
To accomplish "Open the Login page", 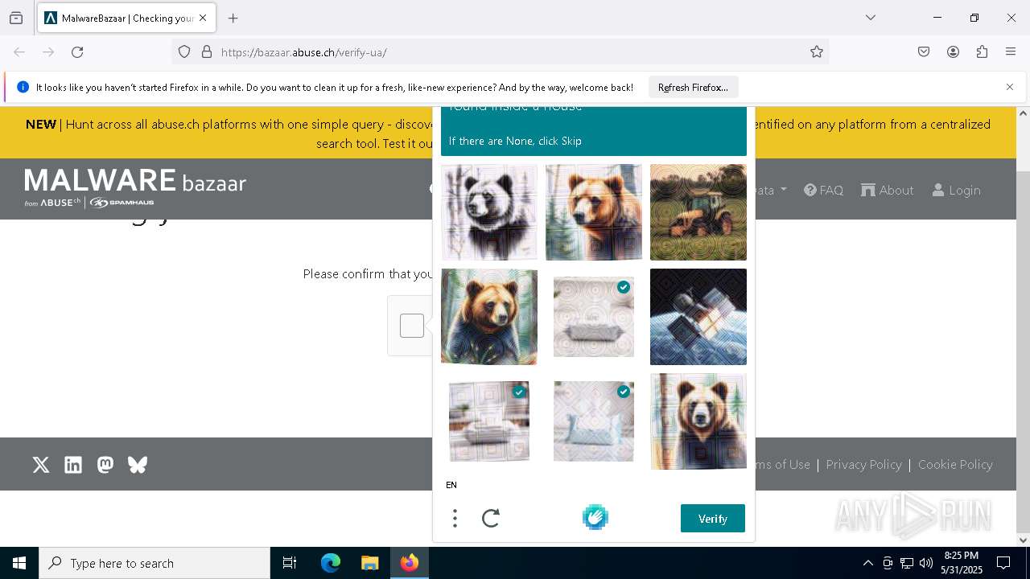I will pyautogui.click(x=956, y=191).
